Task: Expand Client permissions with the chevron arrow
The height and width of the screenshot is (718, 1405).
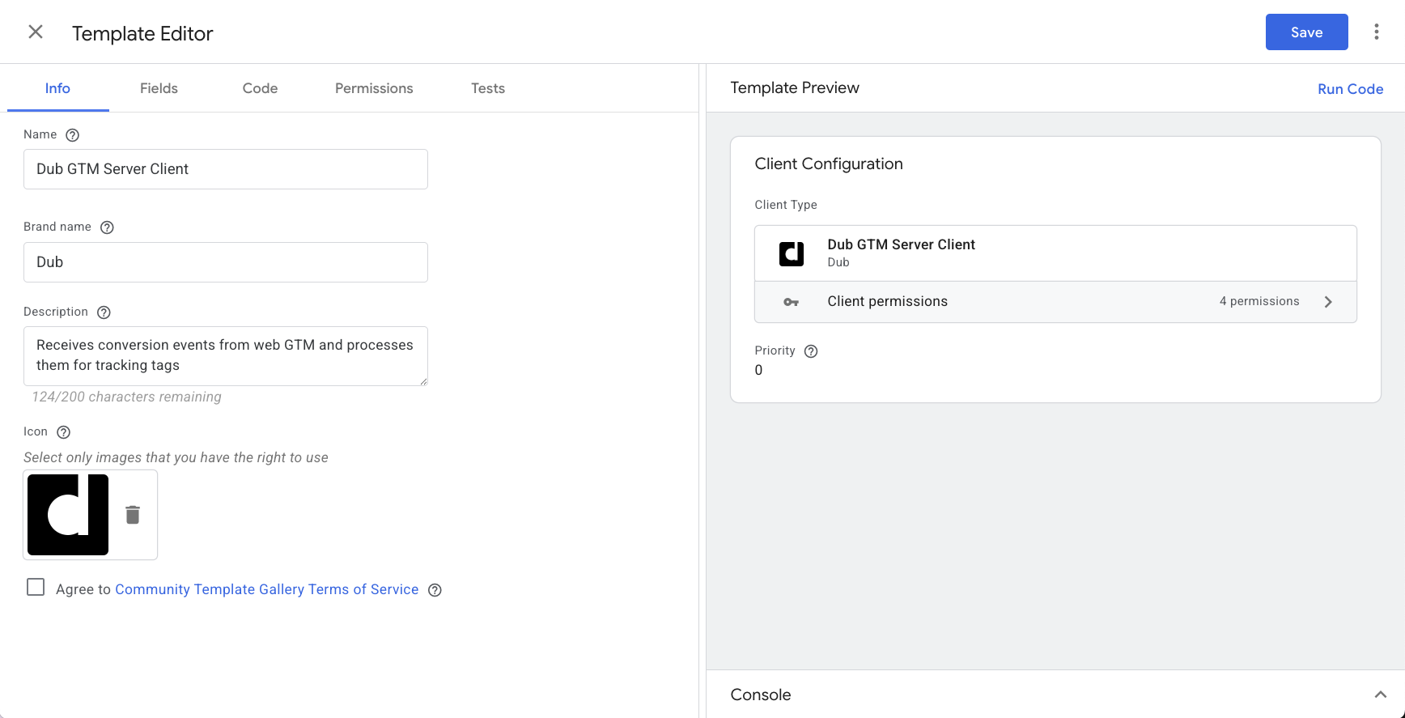Action: pyautogui.click(x=1328, y=302)
